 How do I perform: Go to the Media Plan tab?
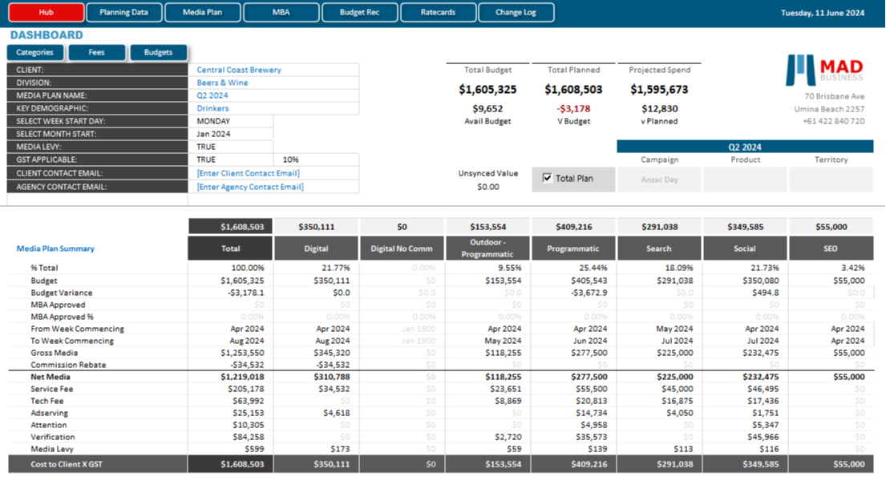(x=202, y=12)
